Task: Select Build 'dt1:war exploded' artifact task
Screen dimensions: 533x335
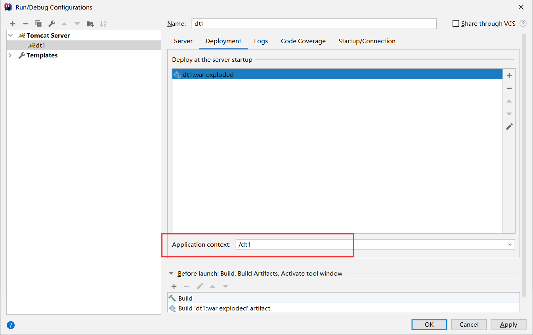Action: coord(343,308)
